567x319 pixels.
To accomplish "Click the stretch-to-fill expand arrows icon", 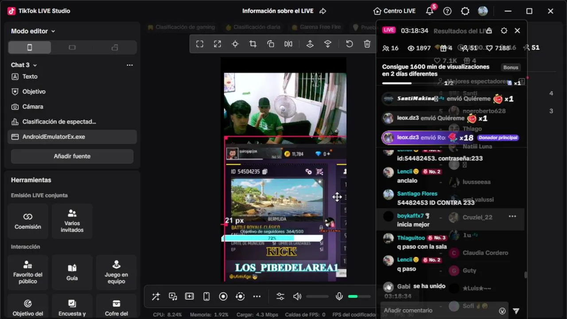I will tap(217, 44).
